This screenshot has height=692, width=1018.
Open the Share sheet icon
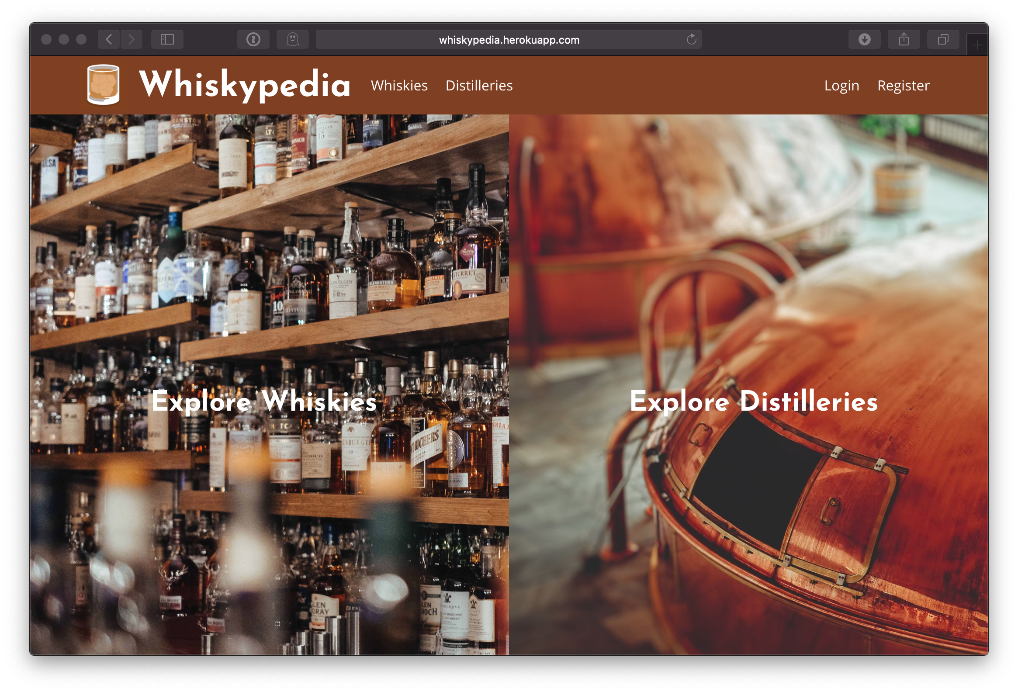click(904, 39)
